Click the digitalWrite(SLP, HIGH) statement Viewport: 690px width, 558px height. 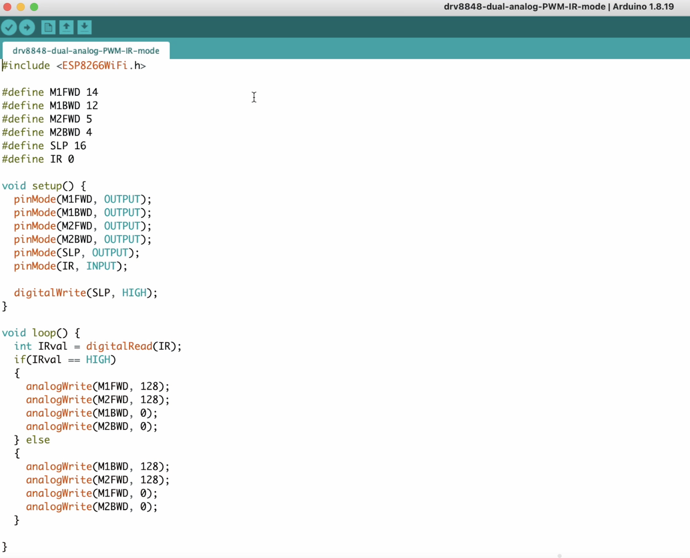point(86,293)
